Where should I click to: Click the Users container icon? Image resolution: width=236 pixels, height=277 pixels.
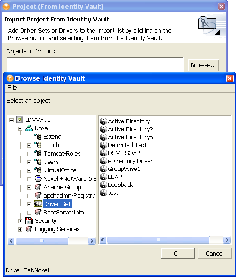pos(38,162)
